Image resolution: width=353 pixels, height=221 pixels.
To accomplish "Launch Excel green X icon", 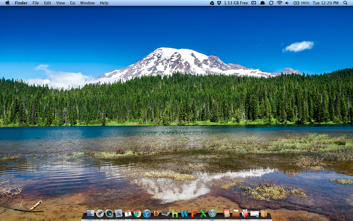I will (x=203, y=213).
